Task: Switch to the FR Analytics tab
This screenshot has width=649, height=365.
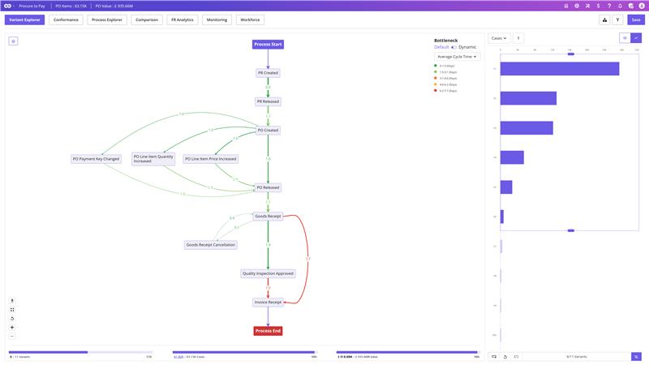Action: (182, 19)
